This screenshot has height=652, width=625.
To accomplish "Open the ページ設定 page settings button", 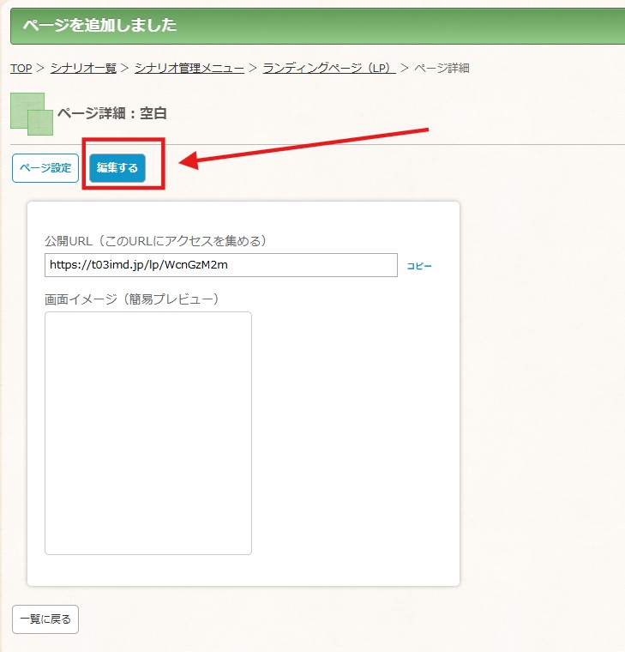I will 45,168.
